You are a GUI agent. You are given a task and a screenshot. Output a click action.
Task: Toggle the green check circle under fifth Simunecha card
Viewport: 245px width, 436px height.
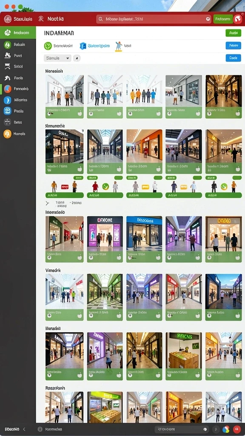[x=224, y=186]
